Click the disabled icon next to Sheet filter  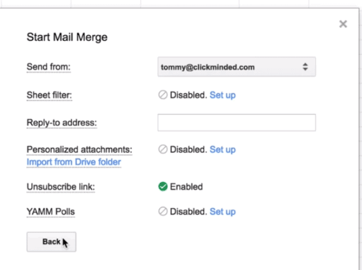click(x=163, y=95)
